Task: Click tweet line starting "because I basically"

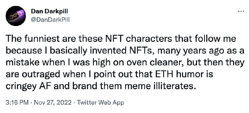Action: tap(125, 51)
